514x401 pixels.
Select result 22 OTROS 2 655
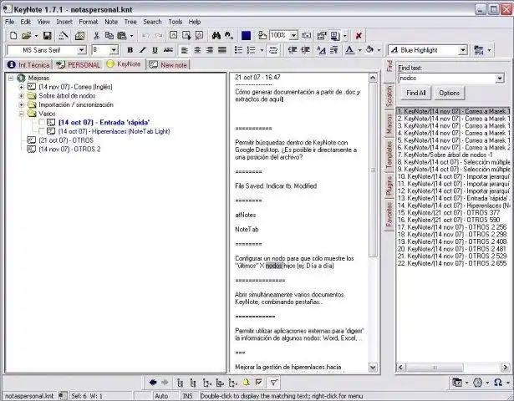click(453, 263)
